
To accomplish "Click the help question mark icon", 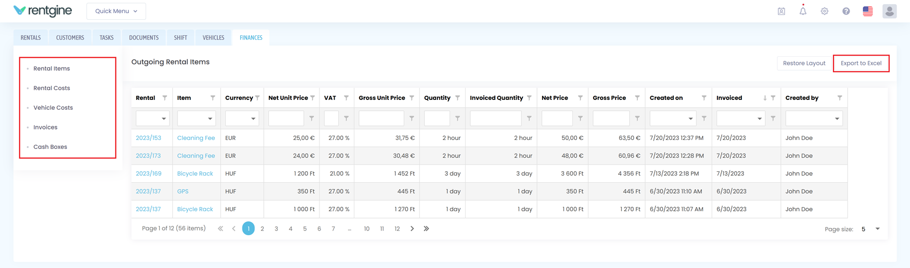I will tap(846, 11).
